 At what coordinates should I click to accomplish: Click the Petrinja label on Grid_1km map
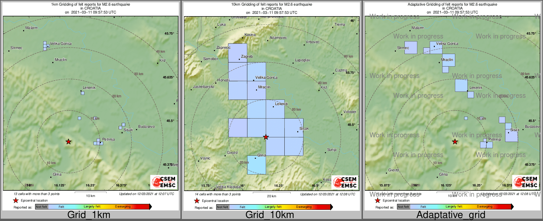[109, 139]
